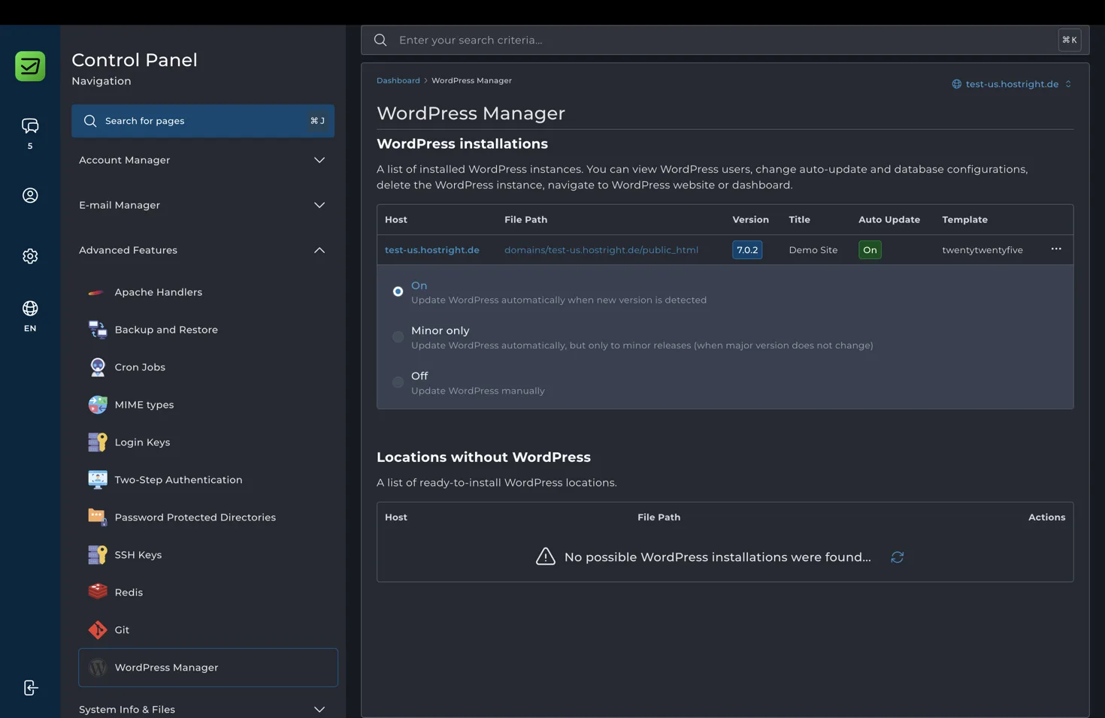Viewport: 1105px width, 718px height.
Task: Click the 7.0.2 version badge
Action: point(746,250)
